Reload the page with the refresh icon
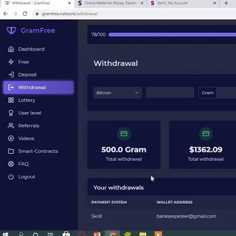This screenshot has width=236, height=236. coord(25,14)
